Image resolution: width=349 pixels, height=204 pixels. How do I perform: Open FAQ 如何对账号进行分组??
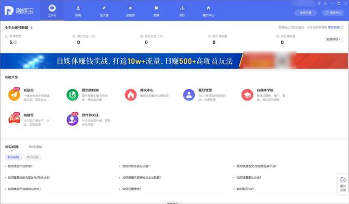(x=136, y=166)
